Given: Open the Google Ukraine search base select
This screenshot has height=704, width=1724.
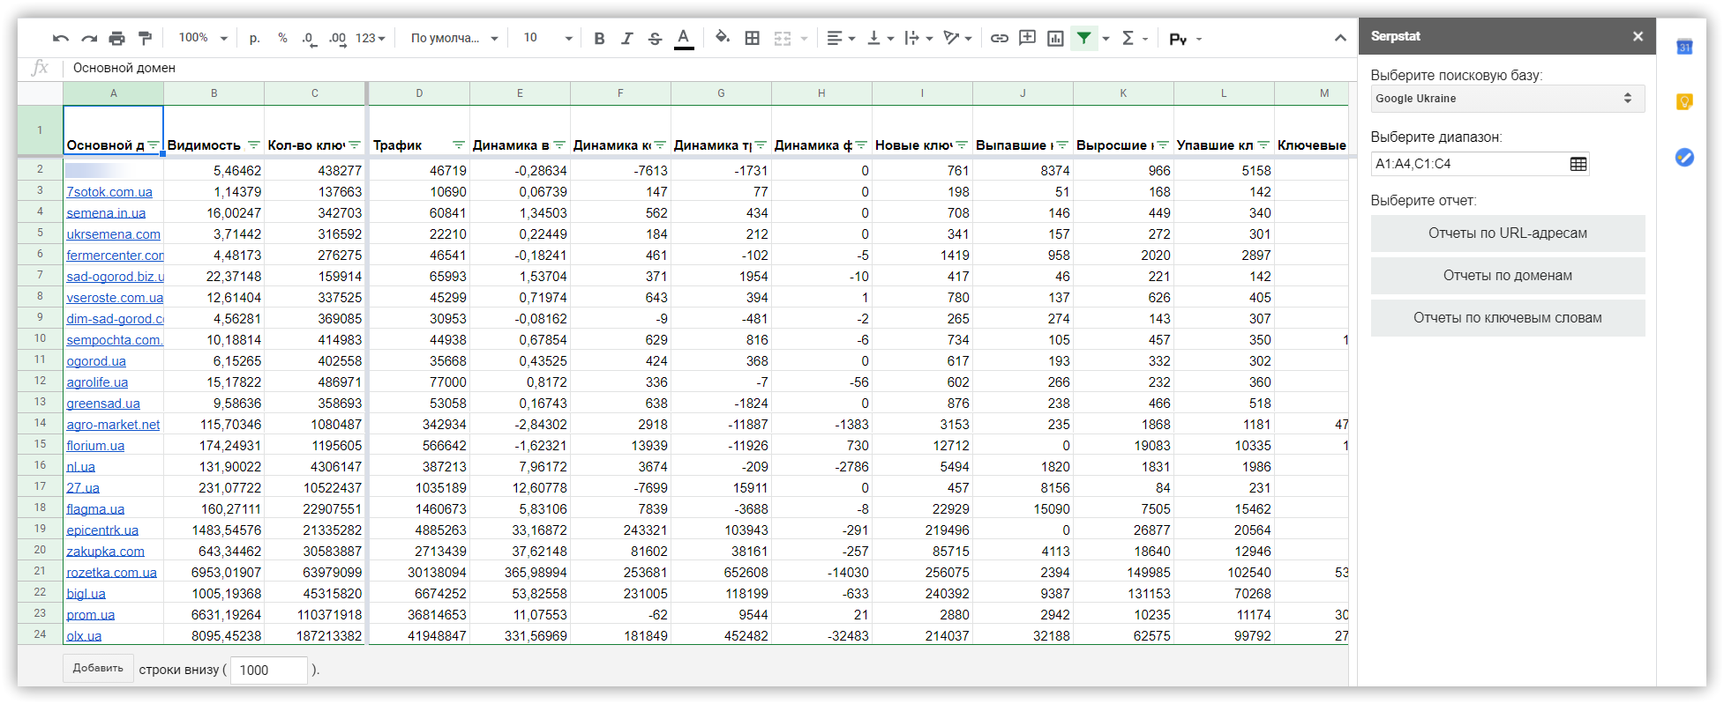Looking at the screenshot, I should pos(1507,99).
